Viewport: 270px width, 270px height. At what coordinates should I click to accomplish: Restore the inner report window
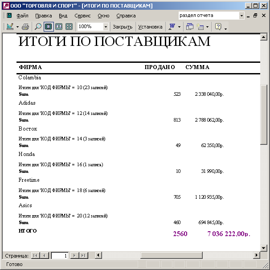(256, 16)
